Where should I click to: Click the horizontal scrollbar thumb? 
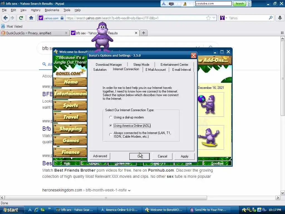[106, 198]
